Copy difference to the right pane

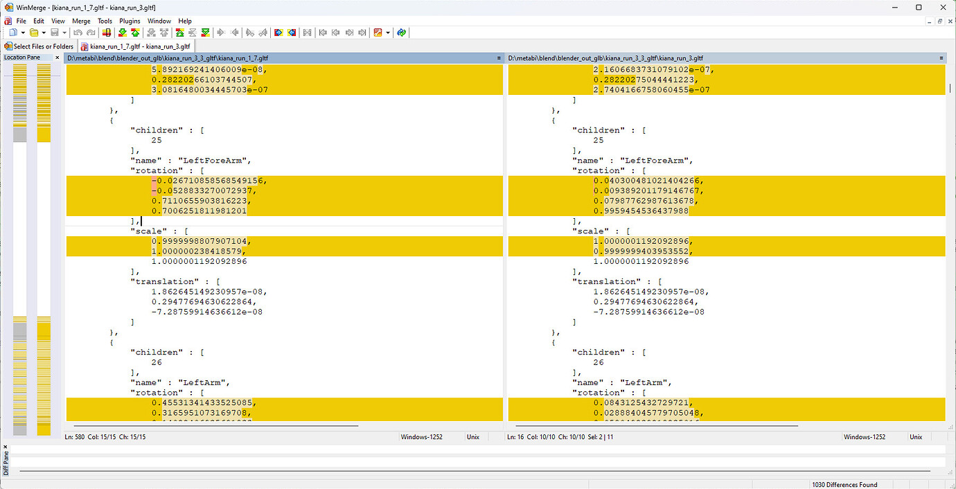[x=221, y=33]
